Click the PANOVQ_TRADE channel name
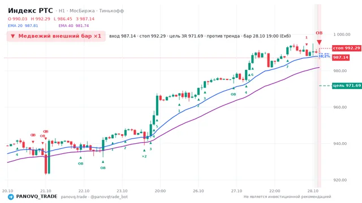Screen dimensions: 362x203 click(37, 197)
